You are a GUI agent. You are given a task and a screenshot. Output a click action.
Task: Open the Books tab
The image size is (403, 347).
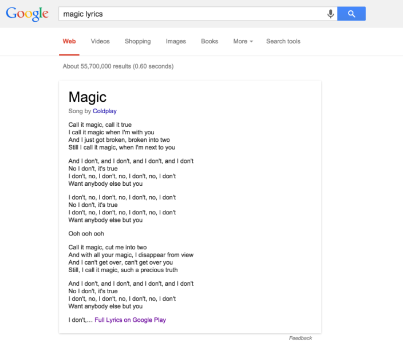[210, 41]
